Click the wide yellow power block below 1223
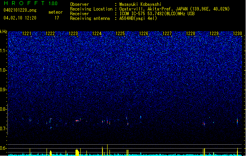The height and width of the screenshot is (156, 246). [x=77, y=152]
